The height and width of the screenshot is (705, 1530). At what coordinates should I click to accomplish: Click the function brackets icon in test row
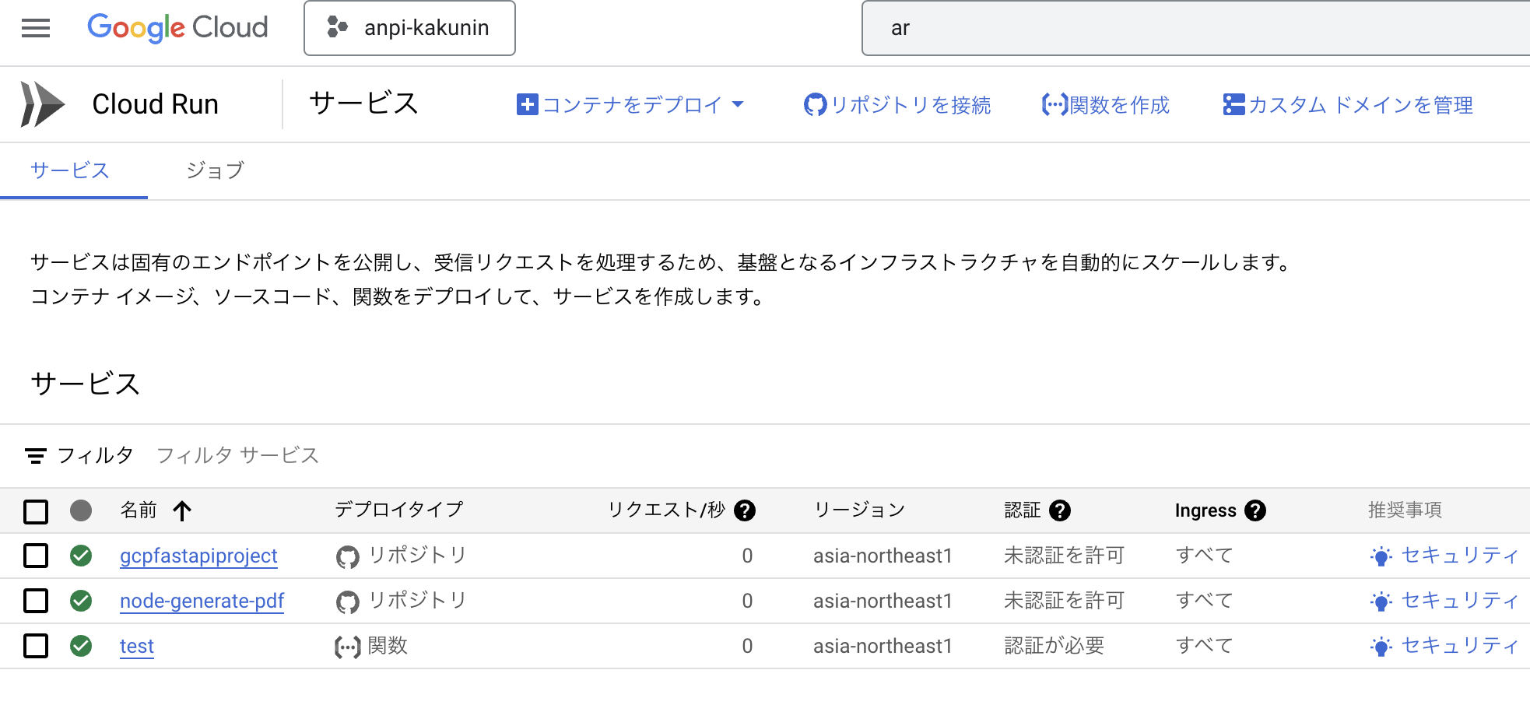[348, 647]
